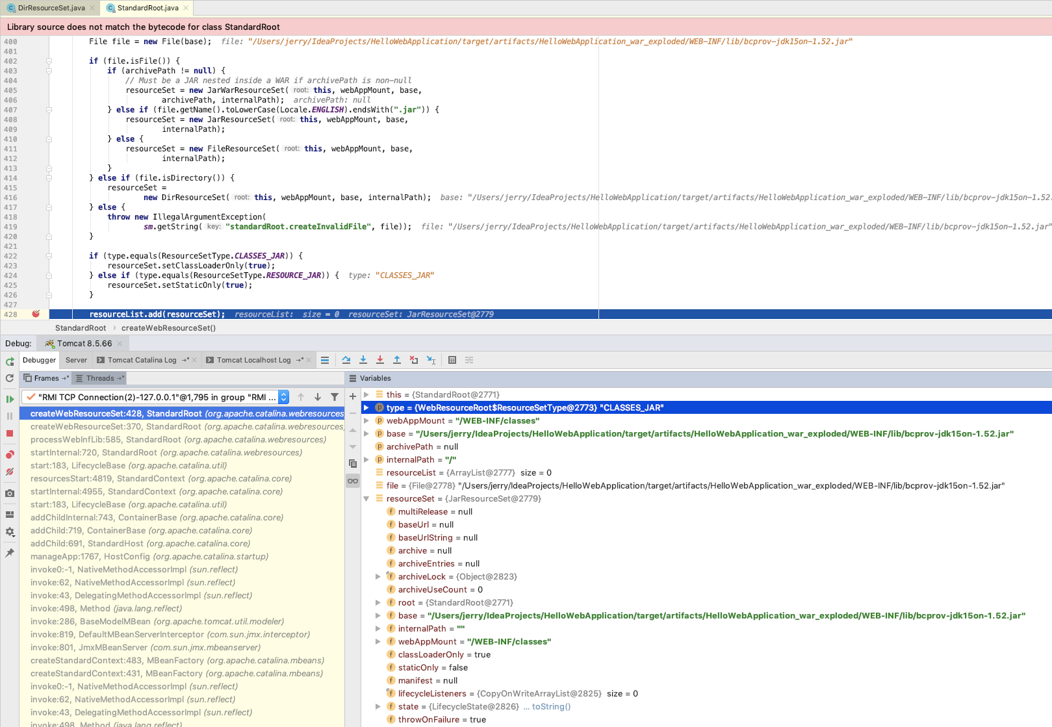The height and width of the screenshot is (727, 1052).
Task: Select the Threads sub-tab
Action: coord(99,378)
